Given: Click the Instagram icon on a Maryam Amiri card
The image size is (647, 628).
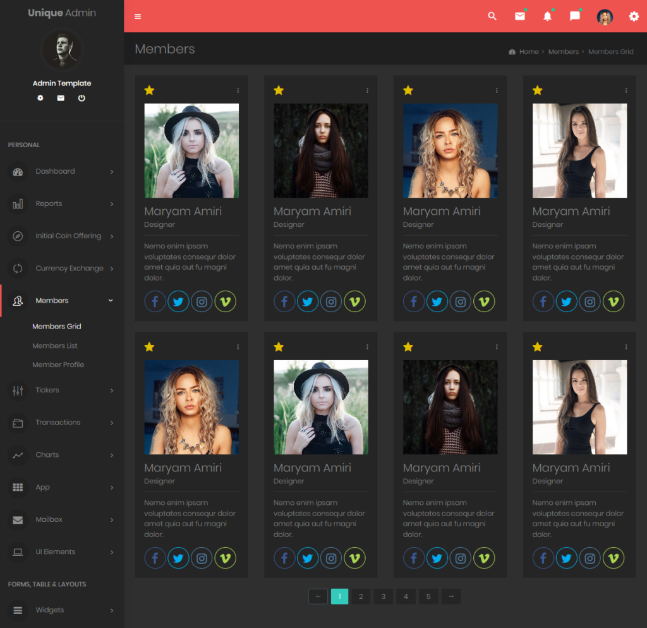Looking at the screenshot, I should click(202, 301).
